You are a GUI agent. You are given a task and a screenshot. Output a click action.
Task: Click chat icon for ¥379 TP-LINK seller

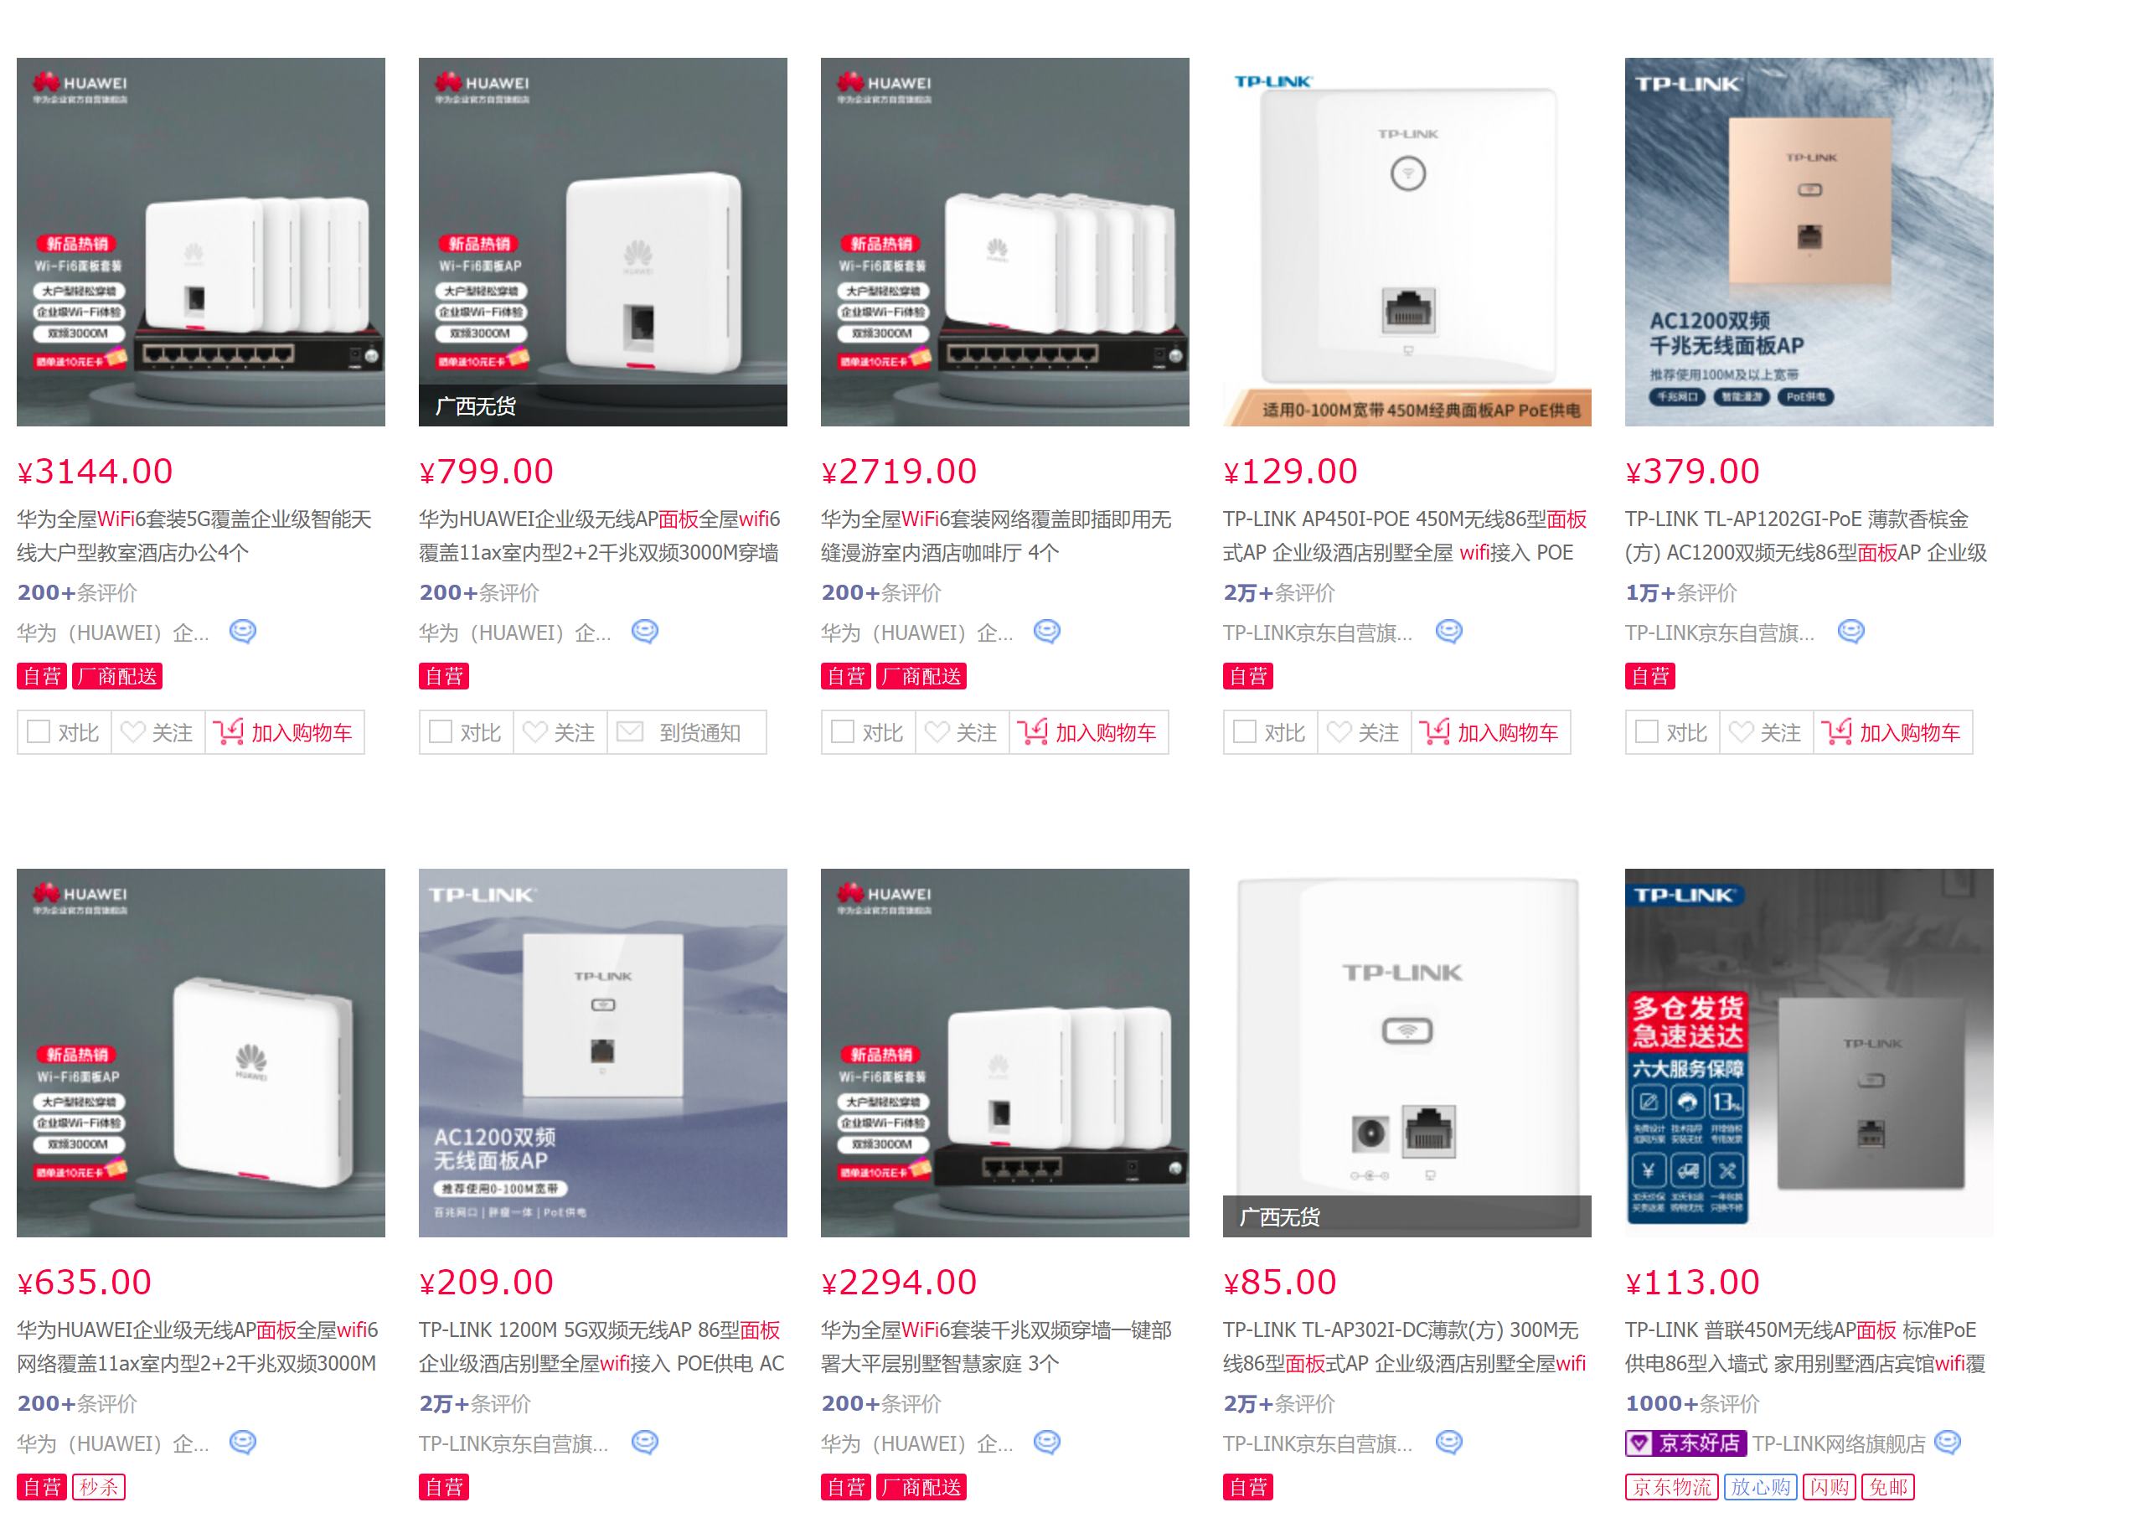point(1850,632)
